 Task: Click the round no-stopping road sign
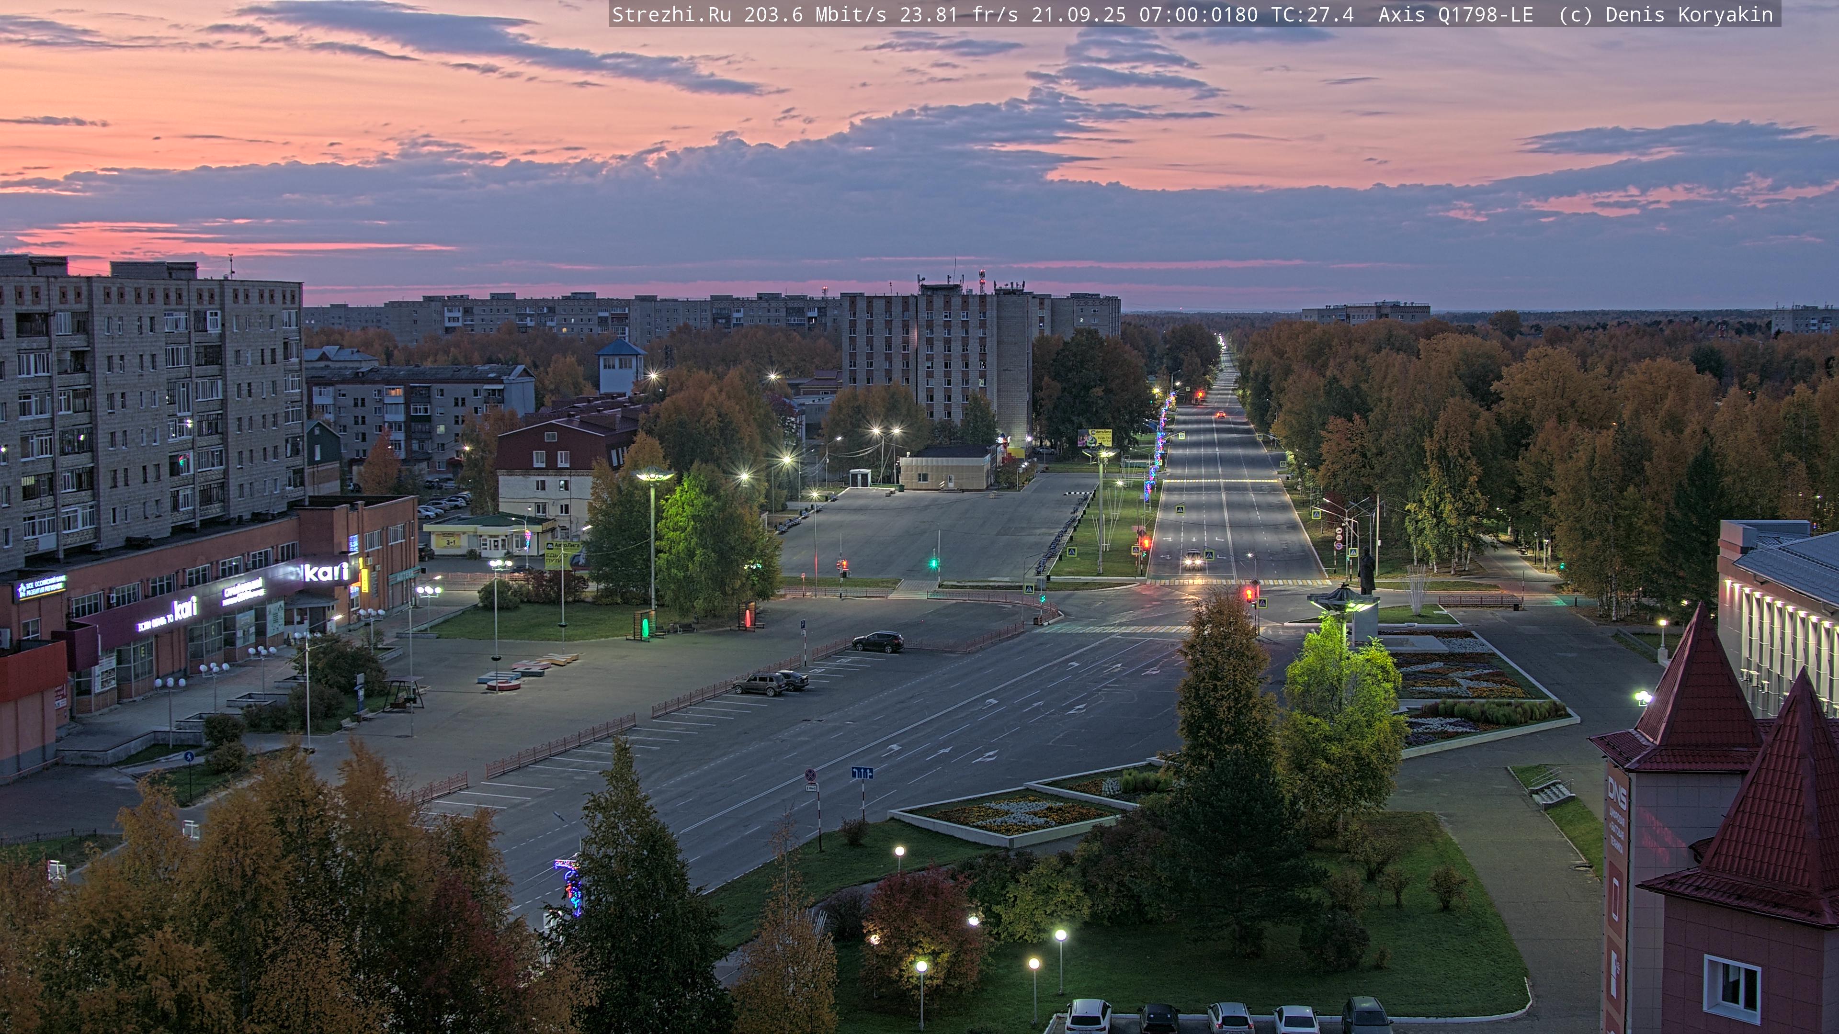(x=810, y=775)
